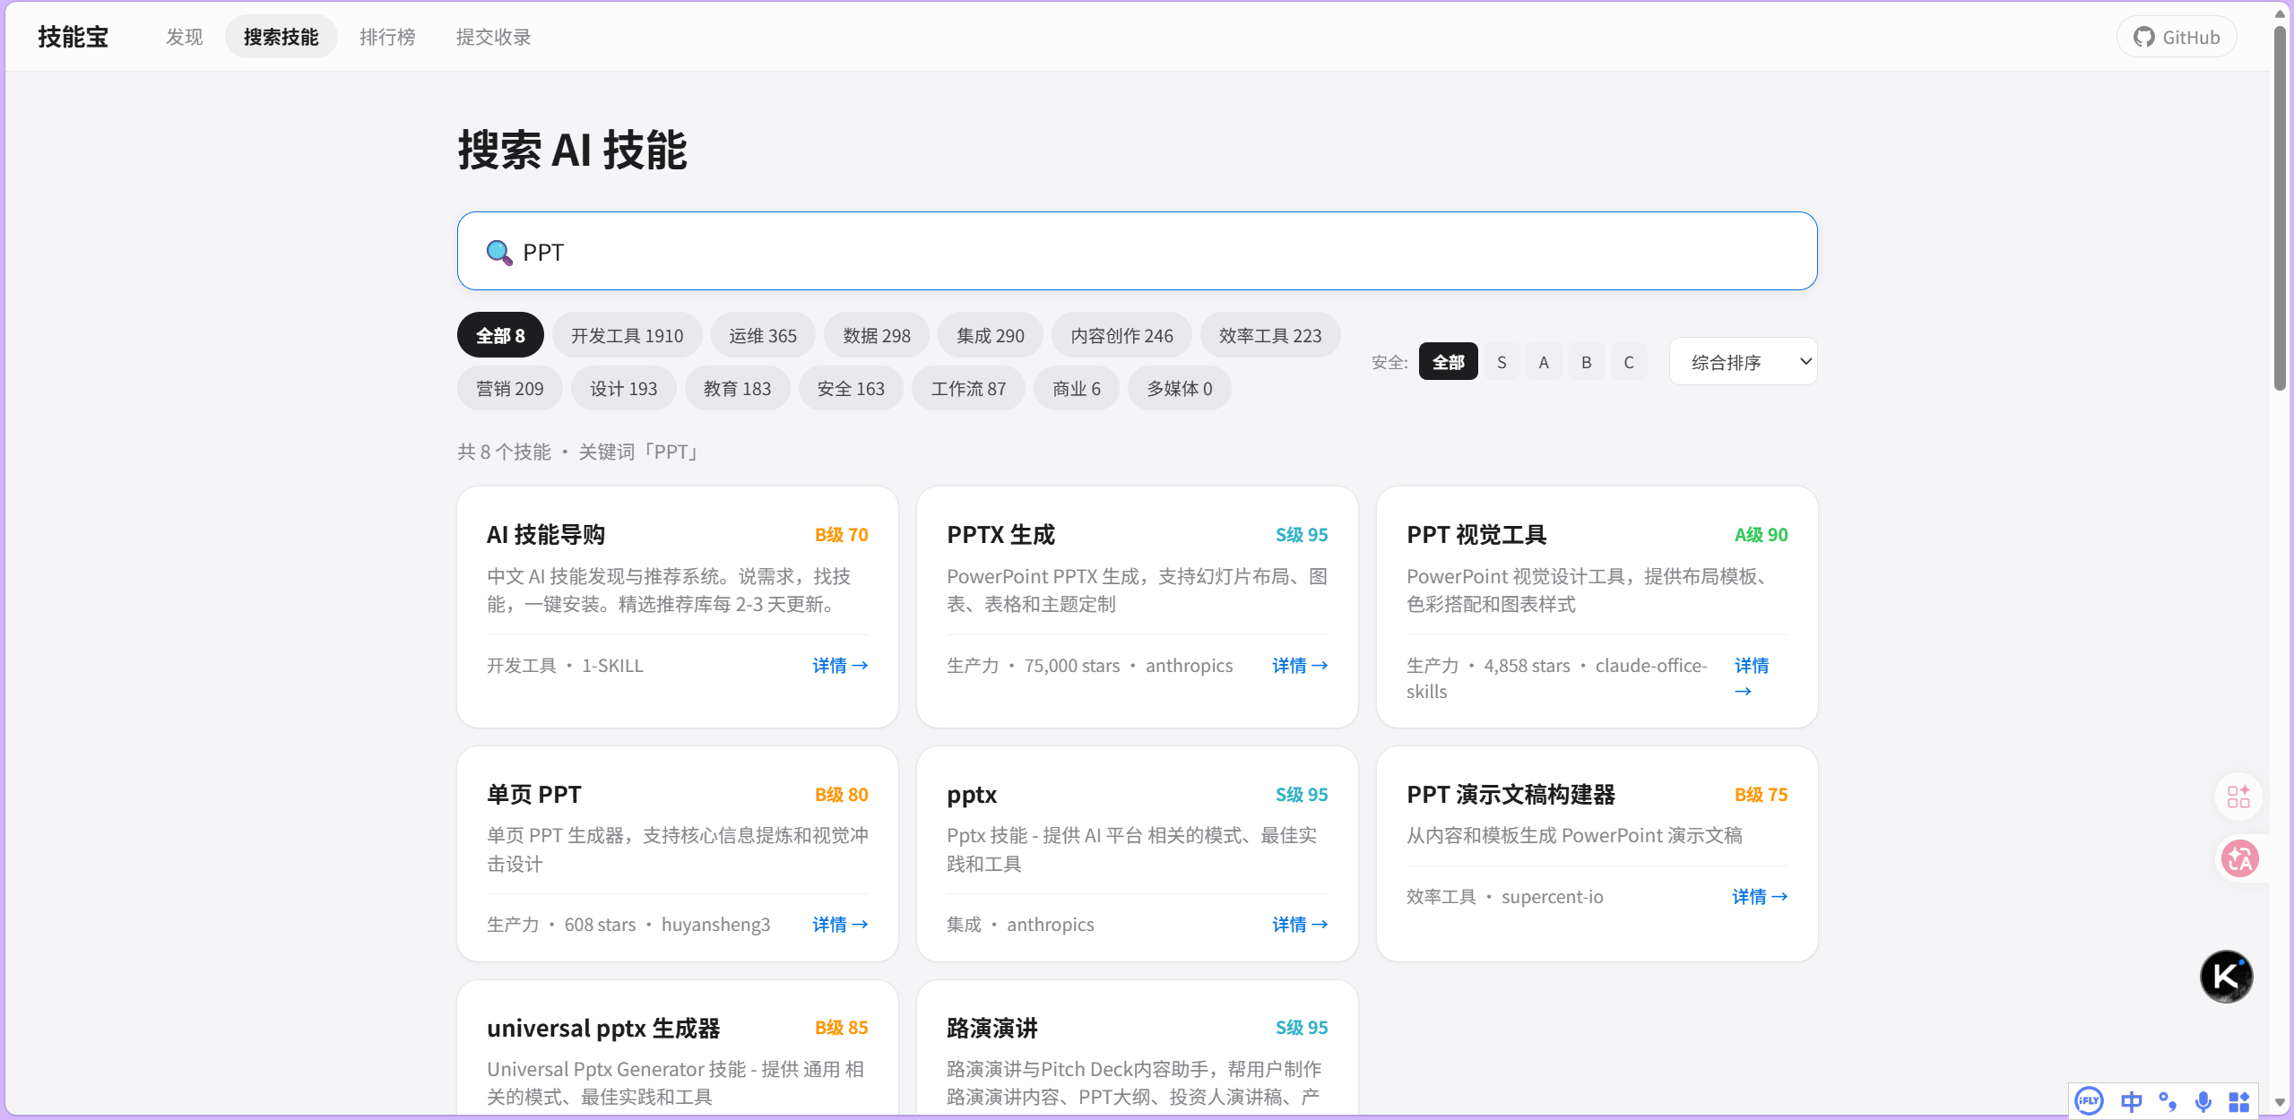
Task: Filter by 教育 183 category
Action: pos(737,388)
